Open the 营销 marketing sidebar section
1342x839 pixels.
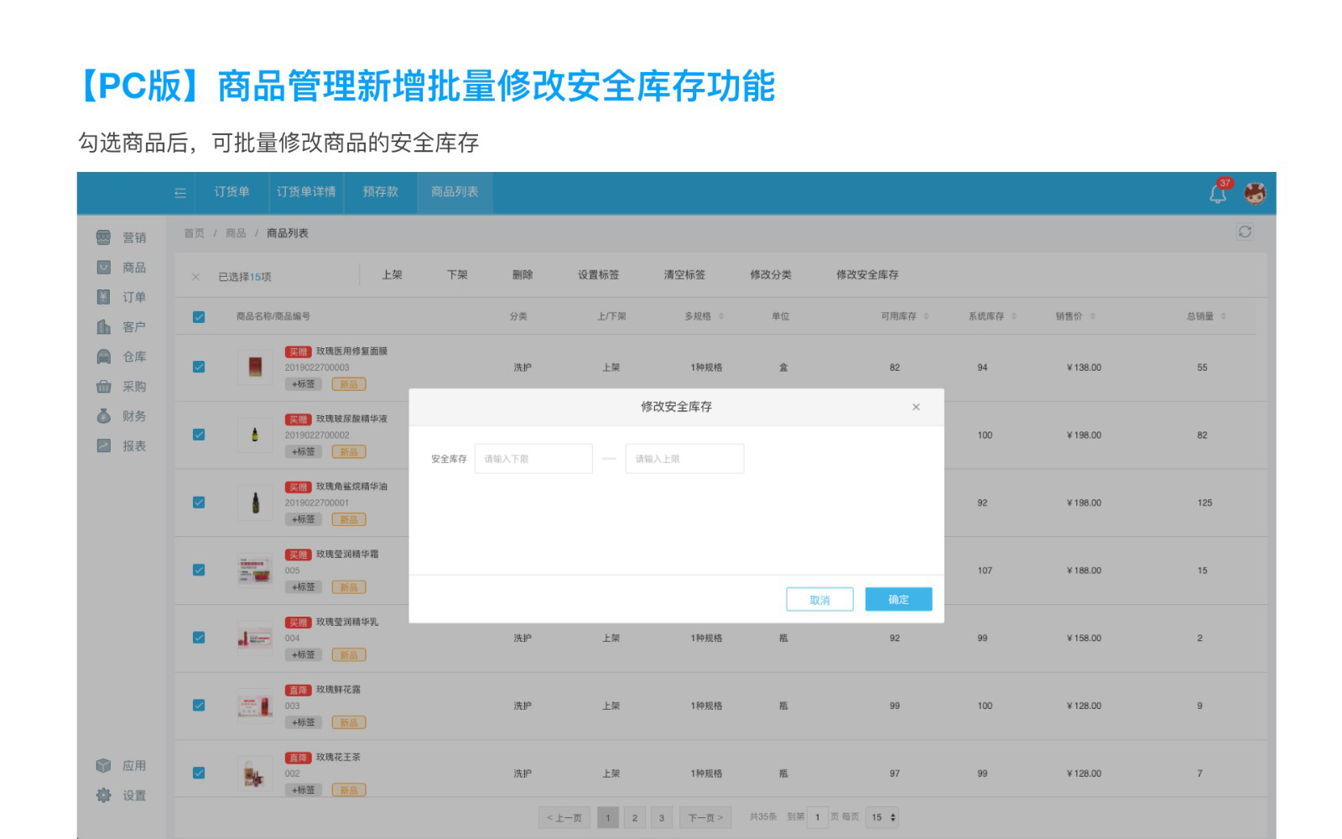coord(122,237)
